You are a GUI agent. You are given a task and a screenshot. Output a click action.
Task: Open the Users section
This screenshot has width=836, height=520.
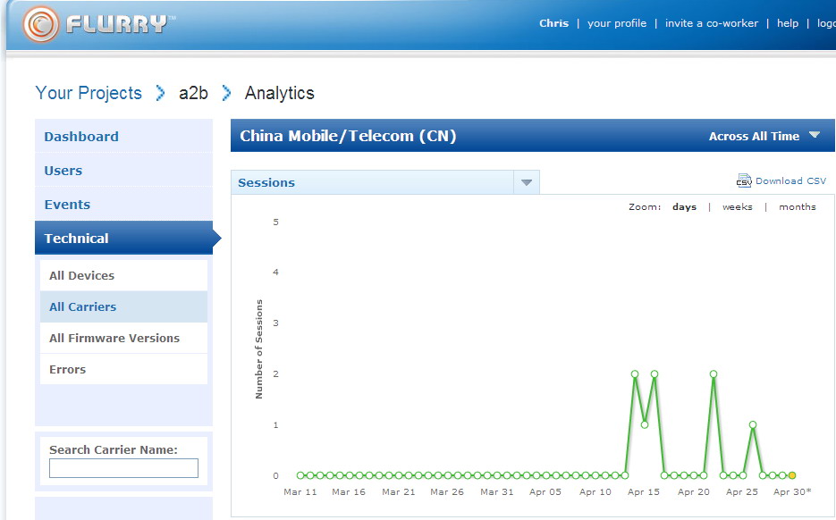[x=123, y=171]
